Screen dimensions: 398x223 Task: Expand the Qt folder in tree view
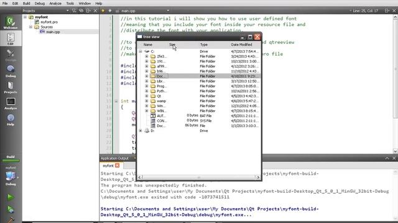[147, 96]
